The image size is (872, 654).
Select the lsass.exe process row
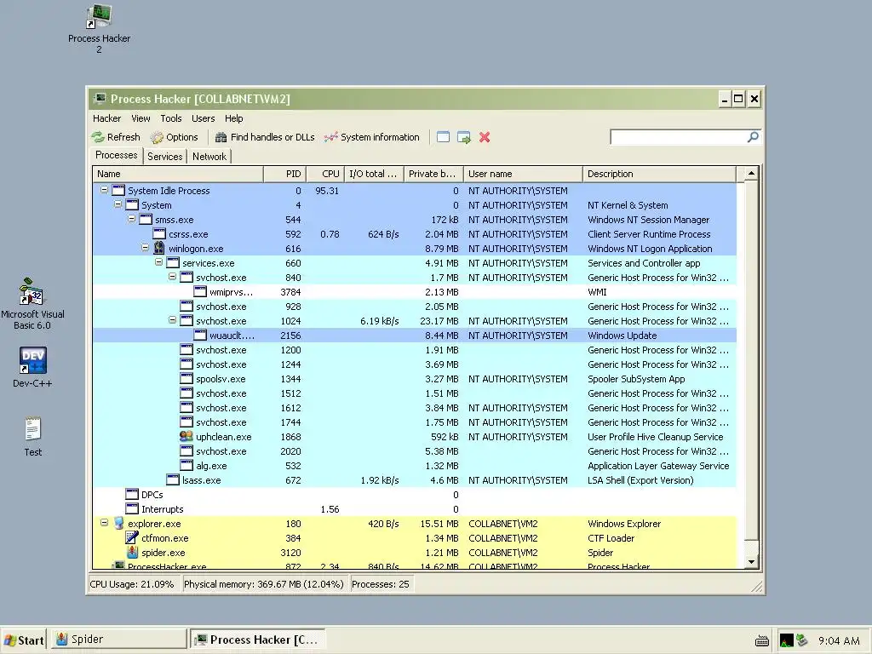coord(415,480)
